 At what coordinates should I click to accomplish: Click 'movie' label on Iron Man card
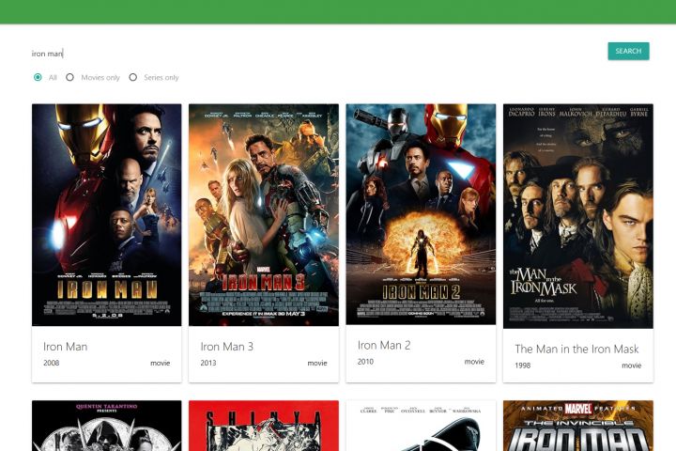(x=161, y=364)
